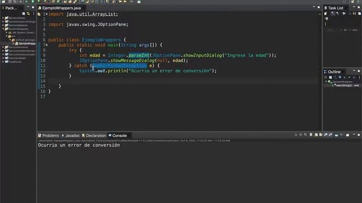The image size is (362, 203).
Task: Expand the HolaMundo project
Action: click(3, 61)
